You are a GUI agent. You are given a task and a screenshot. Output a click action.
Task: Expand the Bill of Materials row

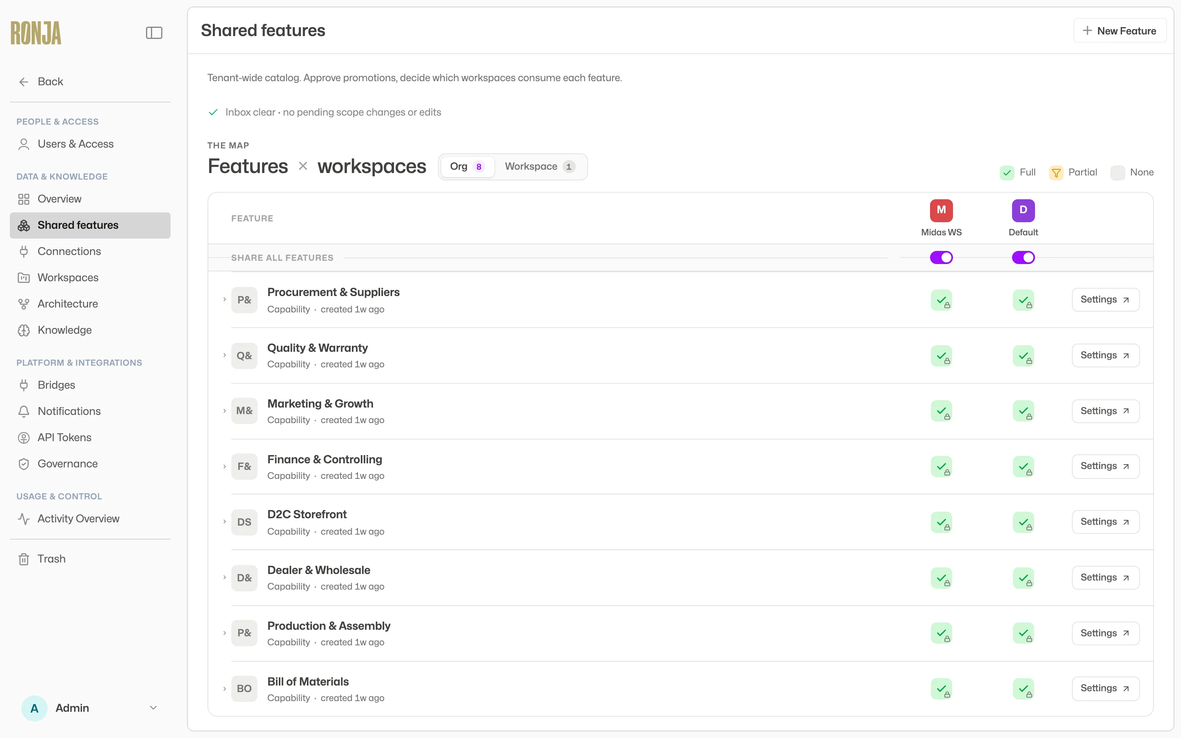224,689
